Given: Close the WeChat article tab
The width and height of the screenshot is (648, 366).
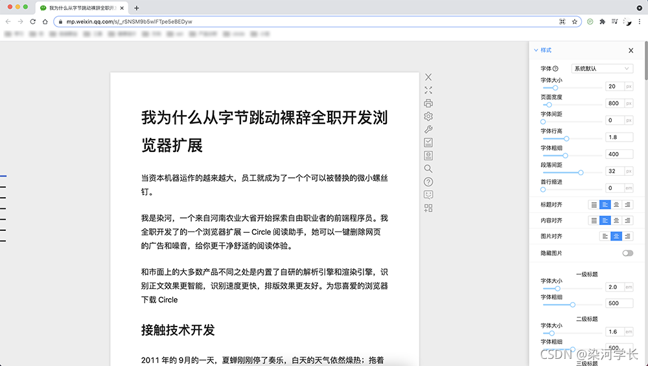Looking at the screenshot, I should tap(122, 8).
